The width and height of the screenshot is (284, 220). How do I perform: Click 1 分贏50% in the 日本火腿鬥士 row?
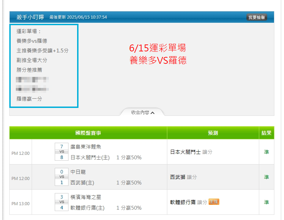tap(129, 157)
